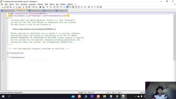Click the 'Ln : 1' status bar entry
176x99 pixels.
(x=109, y=92)
